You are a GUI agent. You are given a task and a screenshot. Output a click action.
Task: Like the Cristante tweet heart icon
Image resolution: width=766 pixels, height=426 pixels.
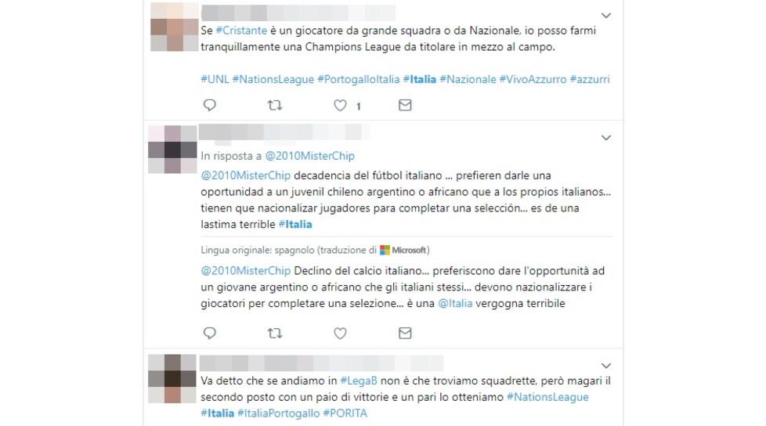[x=340, y=105]
